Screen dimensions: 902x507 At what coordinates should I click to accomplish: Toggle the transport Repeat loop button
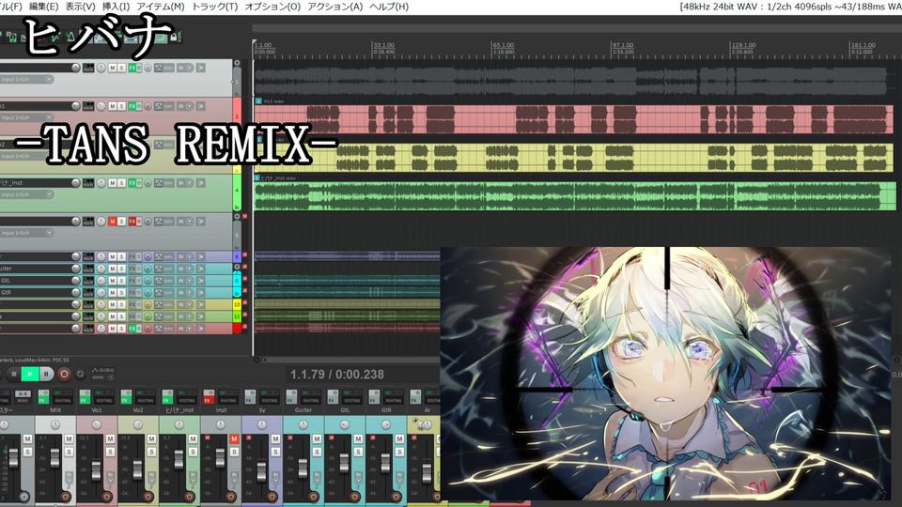81,375
